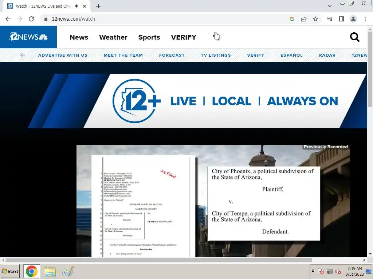This screenshot has height=279, width=373.
Task: Open the Forecast link
Action: tap(172, 55)
